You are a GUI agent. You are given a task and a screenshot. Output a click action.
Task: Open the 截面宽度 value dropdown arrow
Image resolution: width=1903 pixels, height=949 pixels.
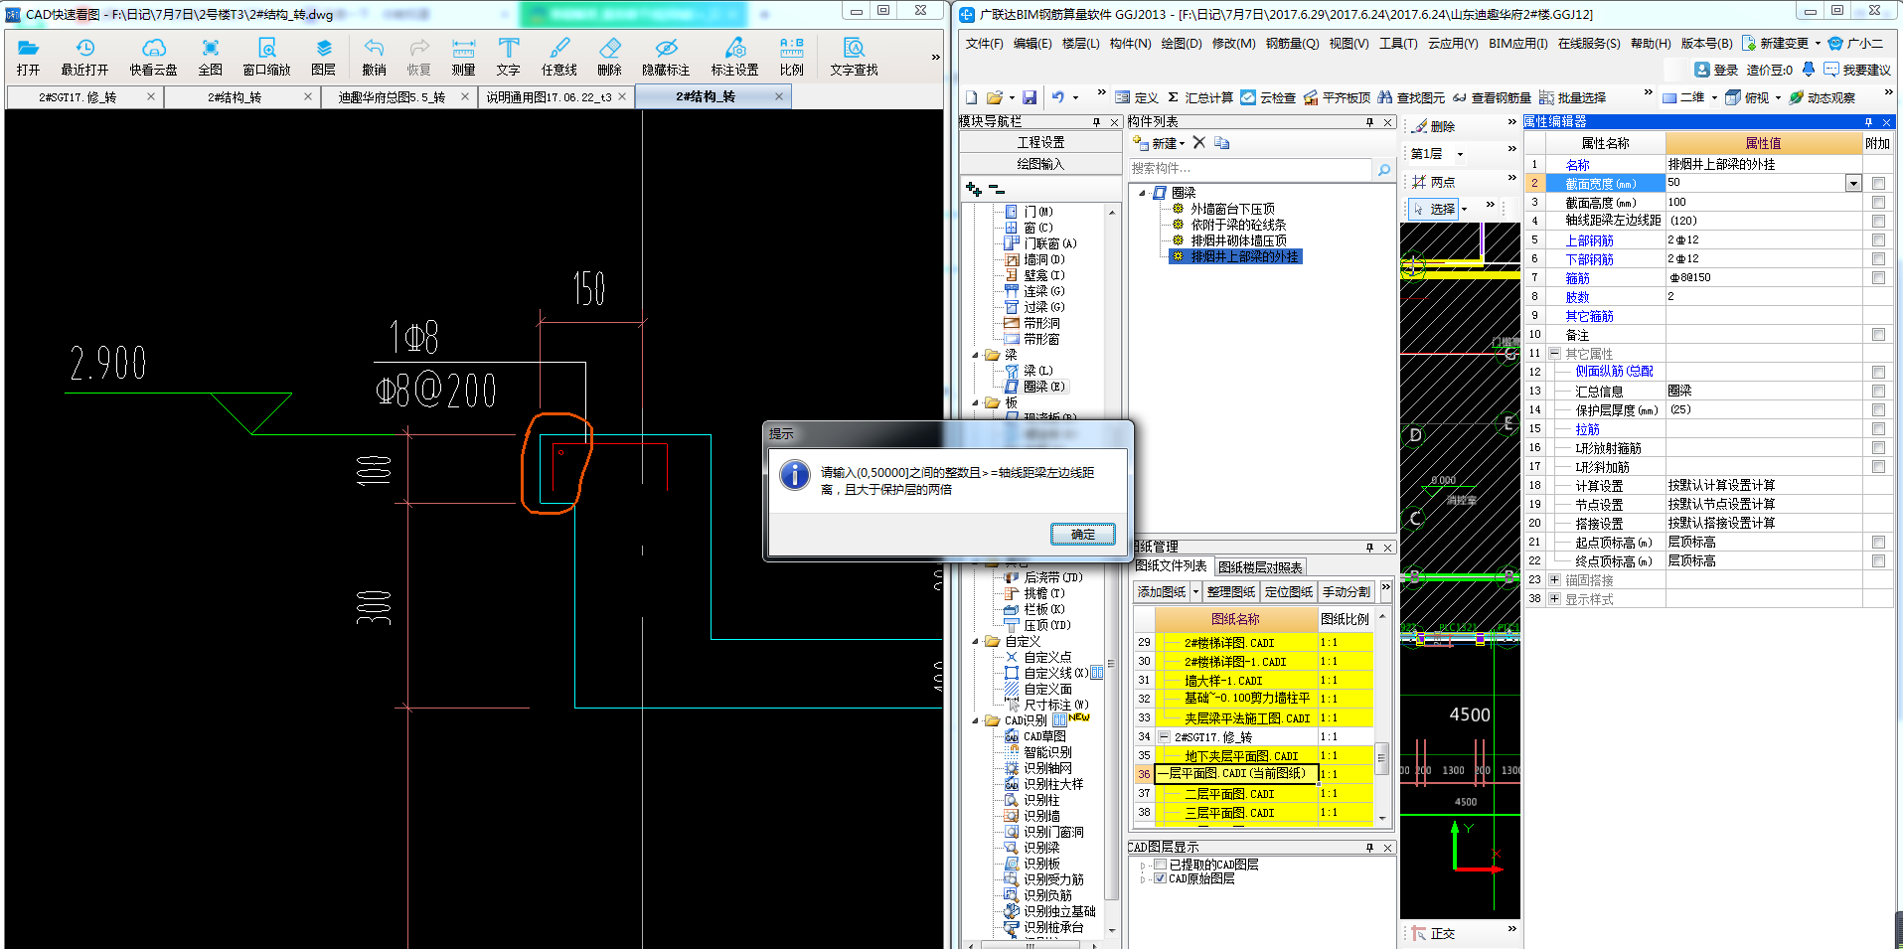click(1853, 184)
